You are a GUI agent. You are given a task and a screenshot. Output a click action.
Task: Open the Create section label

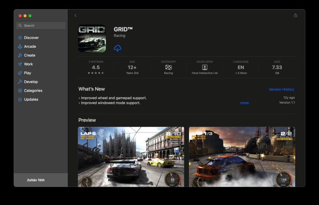click(30, 55)
